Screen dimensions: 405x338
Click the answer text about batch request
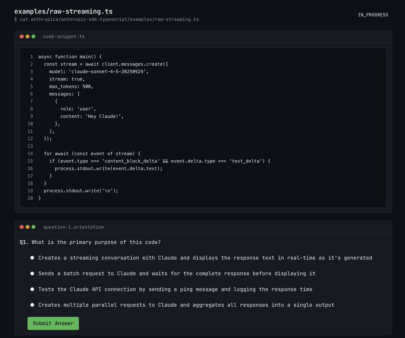coord(177,274)
